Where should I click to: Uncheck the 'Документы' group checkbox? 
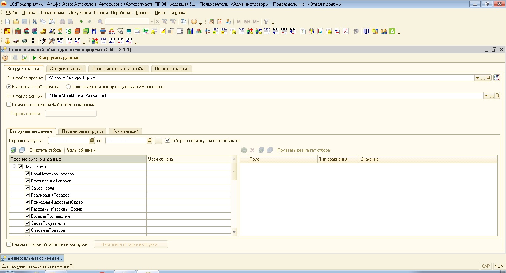20,167
